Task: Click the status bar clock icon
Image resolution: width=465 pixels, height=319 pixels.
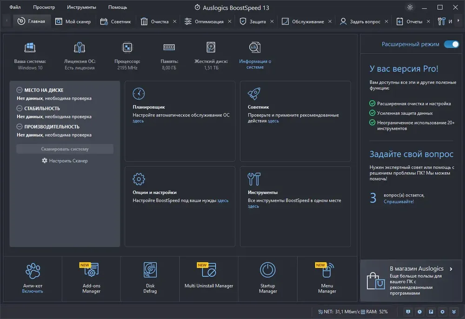Action: [x=419, y=312]
